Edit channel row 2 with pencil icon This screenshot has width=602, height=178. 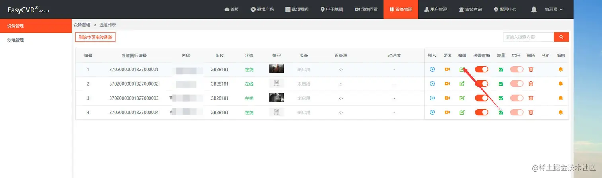[462, 84]
